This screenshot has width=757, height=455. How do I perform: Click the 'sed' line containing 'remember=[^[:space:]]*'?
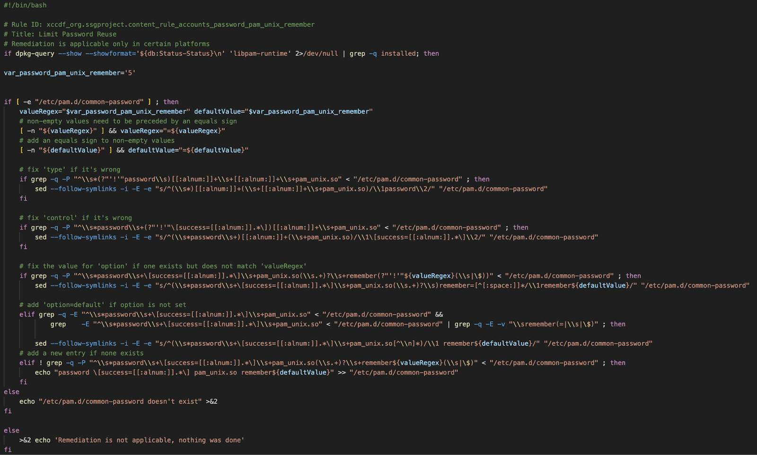[392, 285]
